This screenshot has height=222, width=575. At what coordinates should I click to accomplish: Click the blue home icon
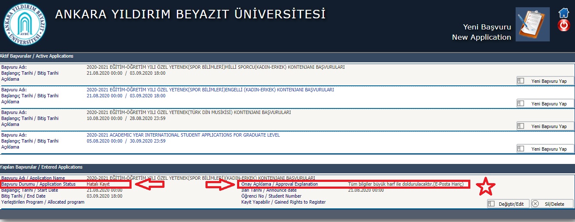coord(564,13)
